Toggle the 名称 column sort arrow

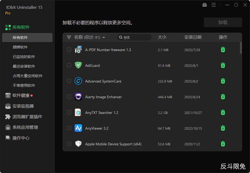pos(104,38)
